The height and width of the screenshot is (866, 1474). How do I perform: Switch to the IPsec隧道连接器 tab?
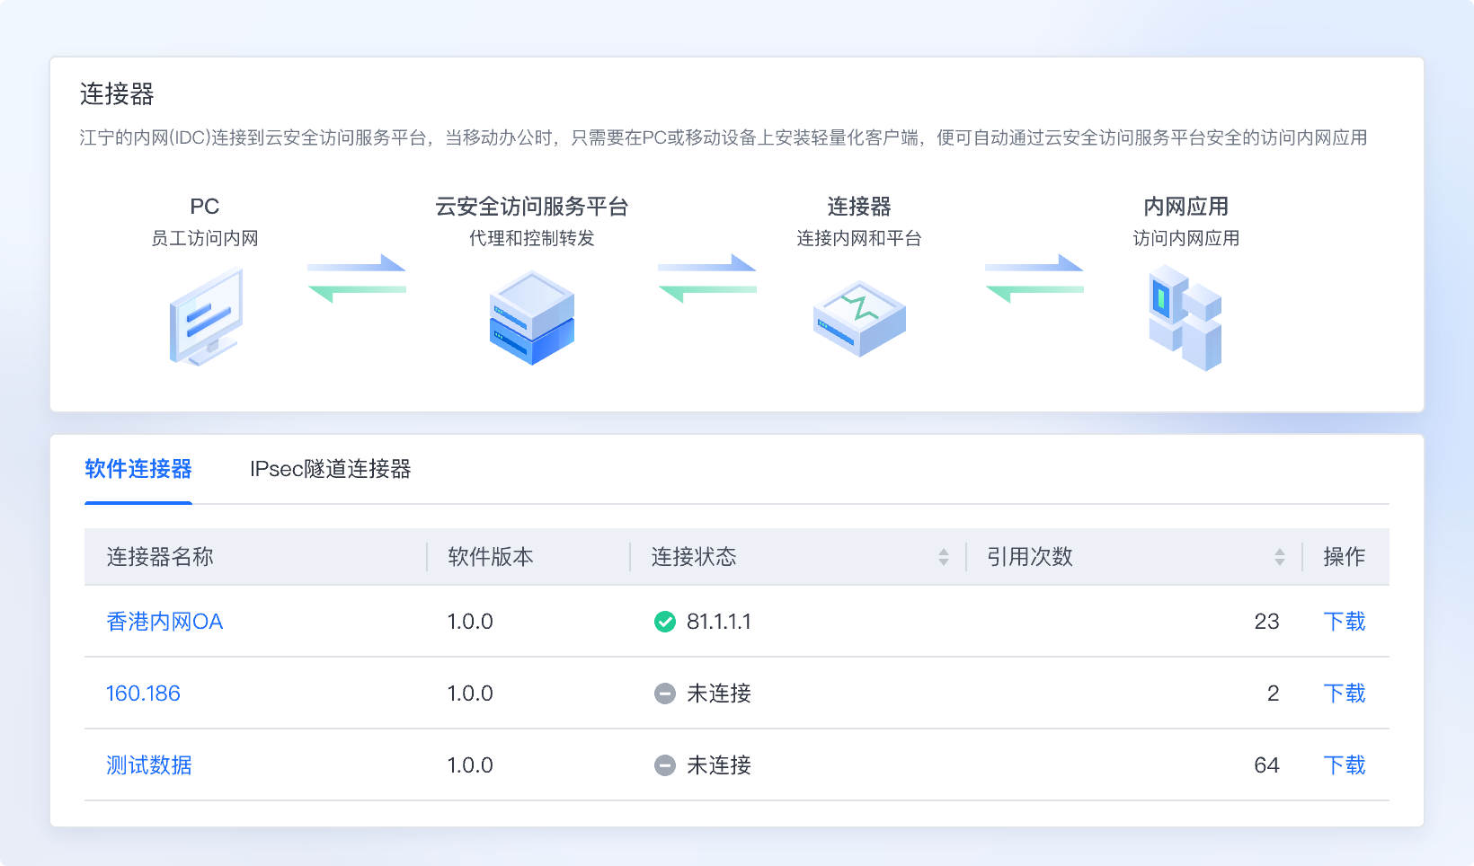point(332,469)
